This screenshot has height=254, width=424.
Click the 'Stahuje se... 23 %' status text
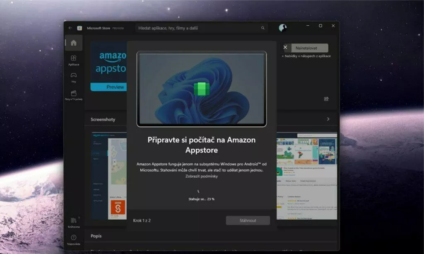(x=202, y=199)
